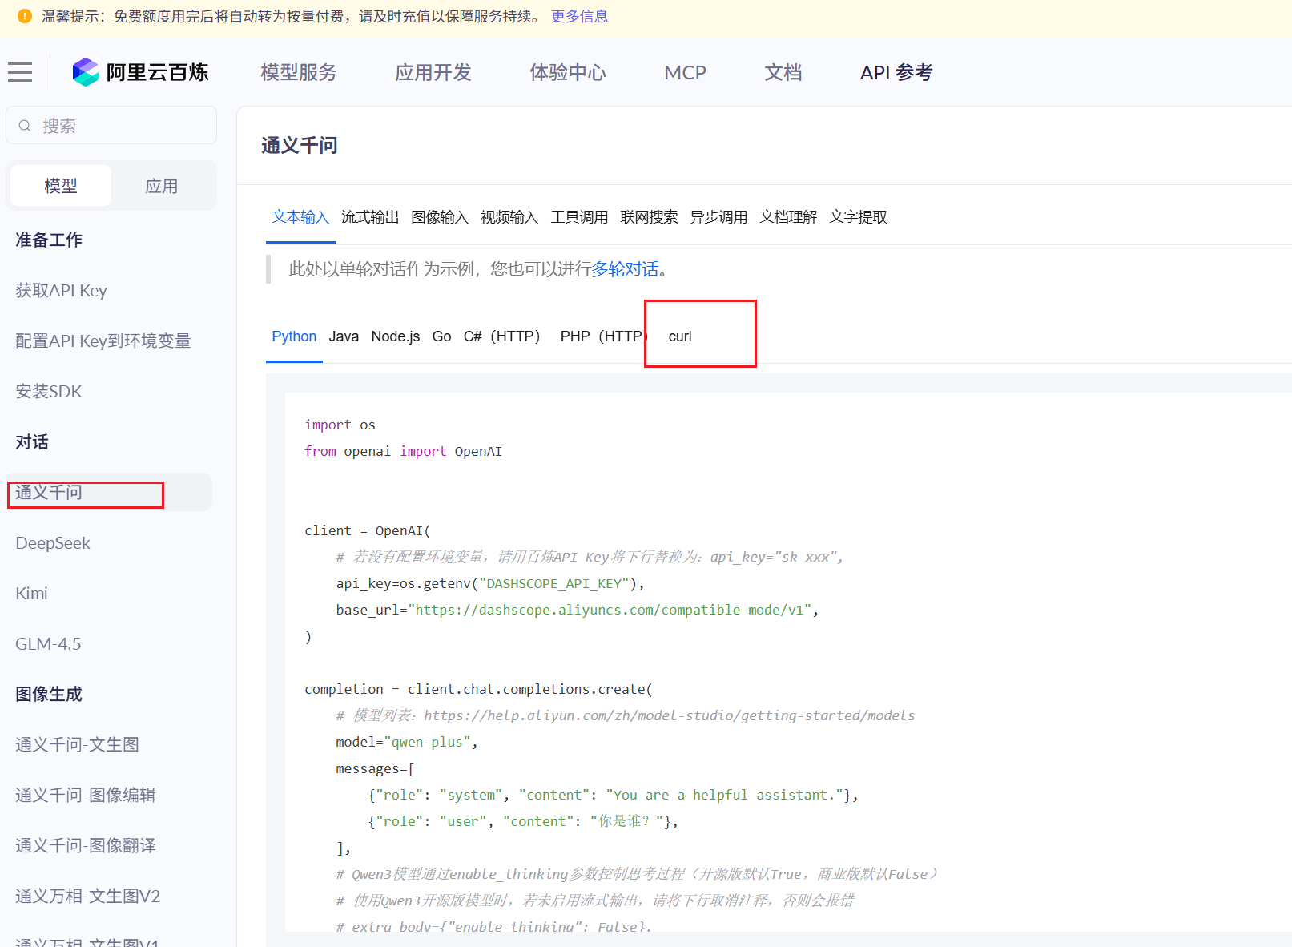Open the 应用开发 top menu

tap(433, 72)
